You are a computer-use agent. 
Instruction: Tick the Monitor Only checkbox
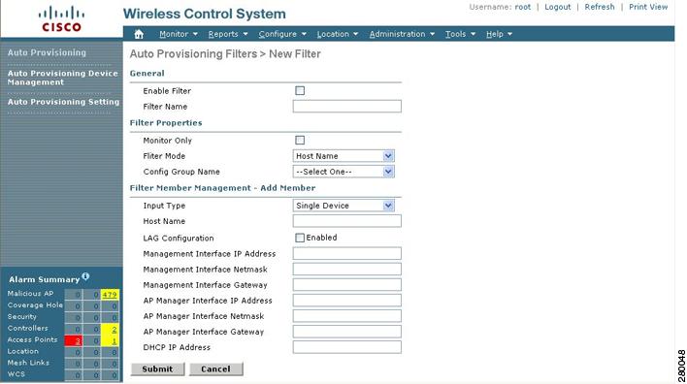click(300, 140)
